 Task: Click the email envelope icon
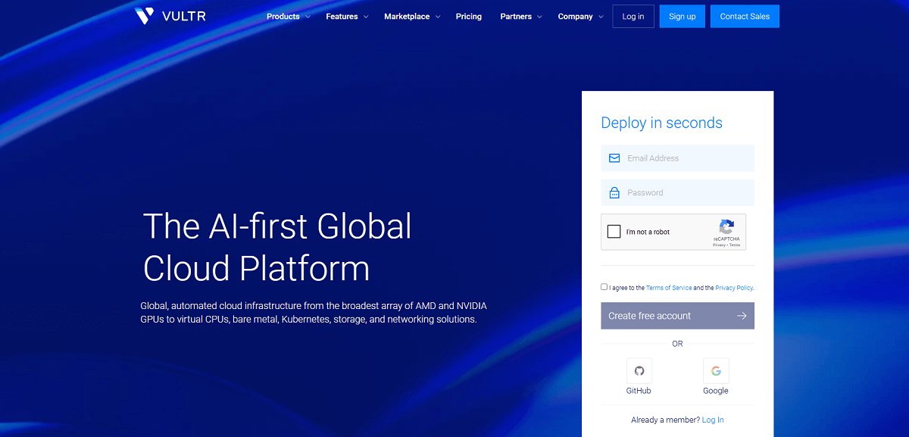point(614,158)
